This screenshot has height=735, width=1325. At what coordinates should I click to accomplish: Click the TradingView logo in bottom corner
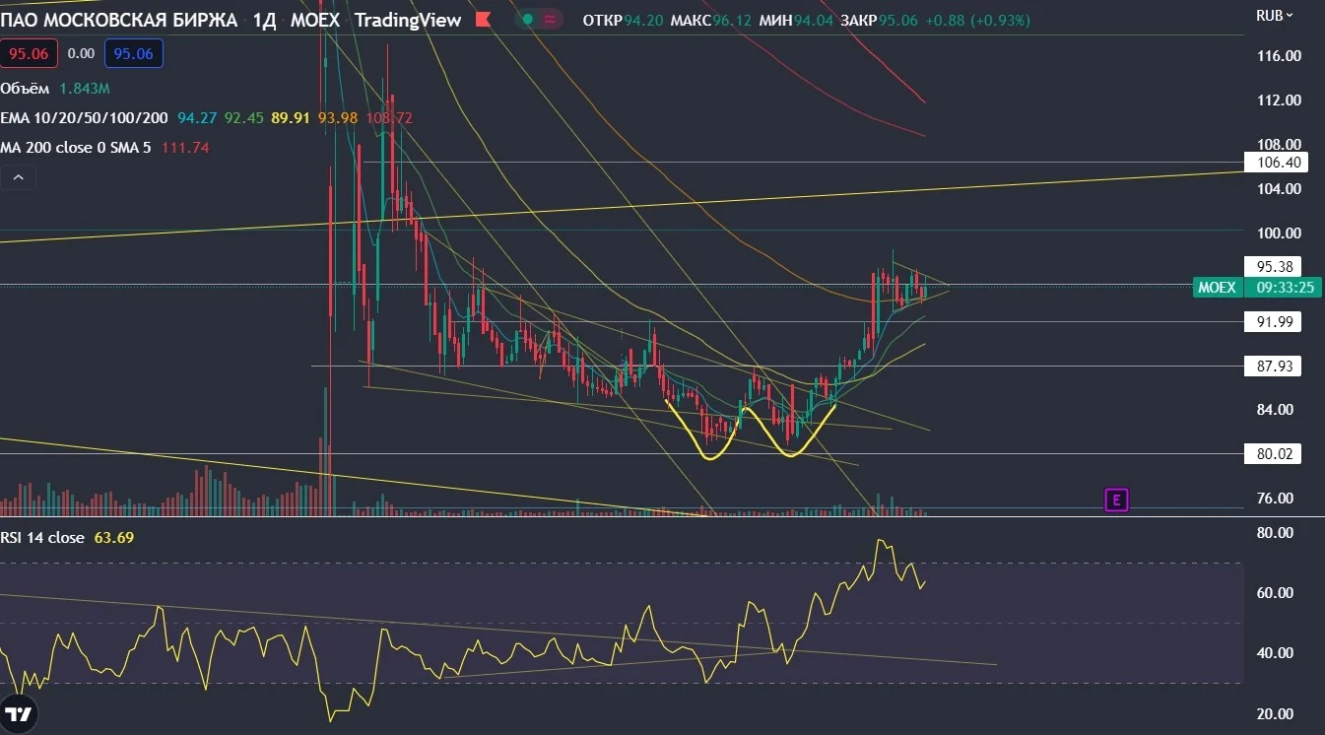(x=18, y=714)
